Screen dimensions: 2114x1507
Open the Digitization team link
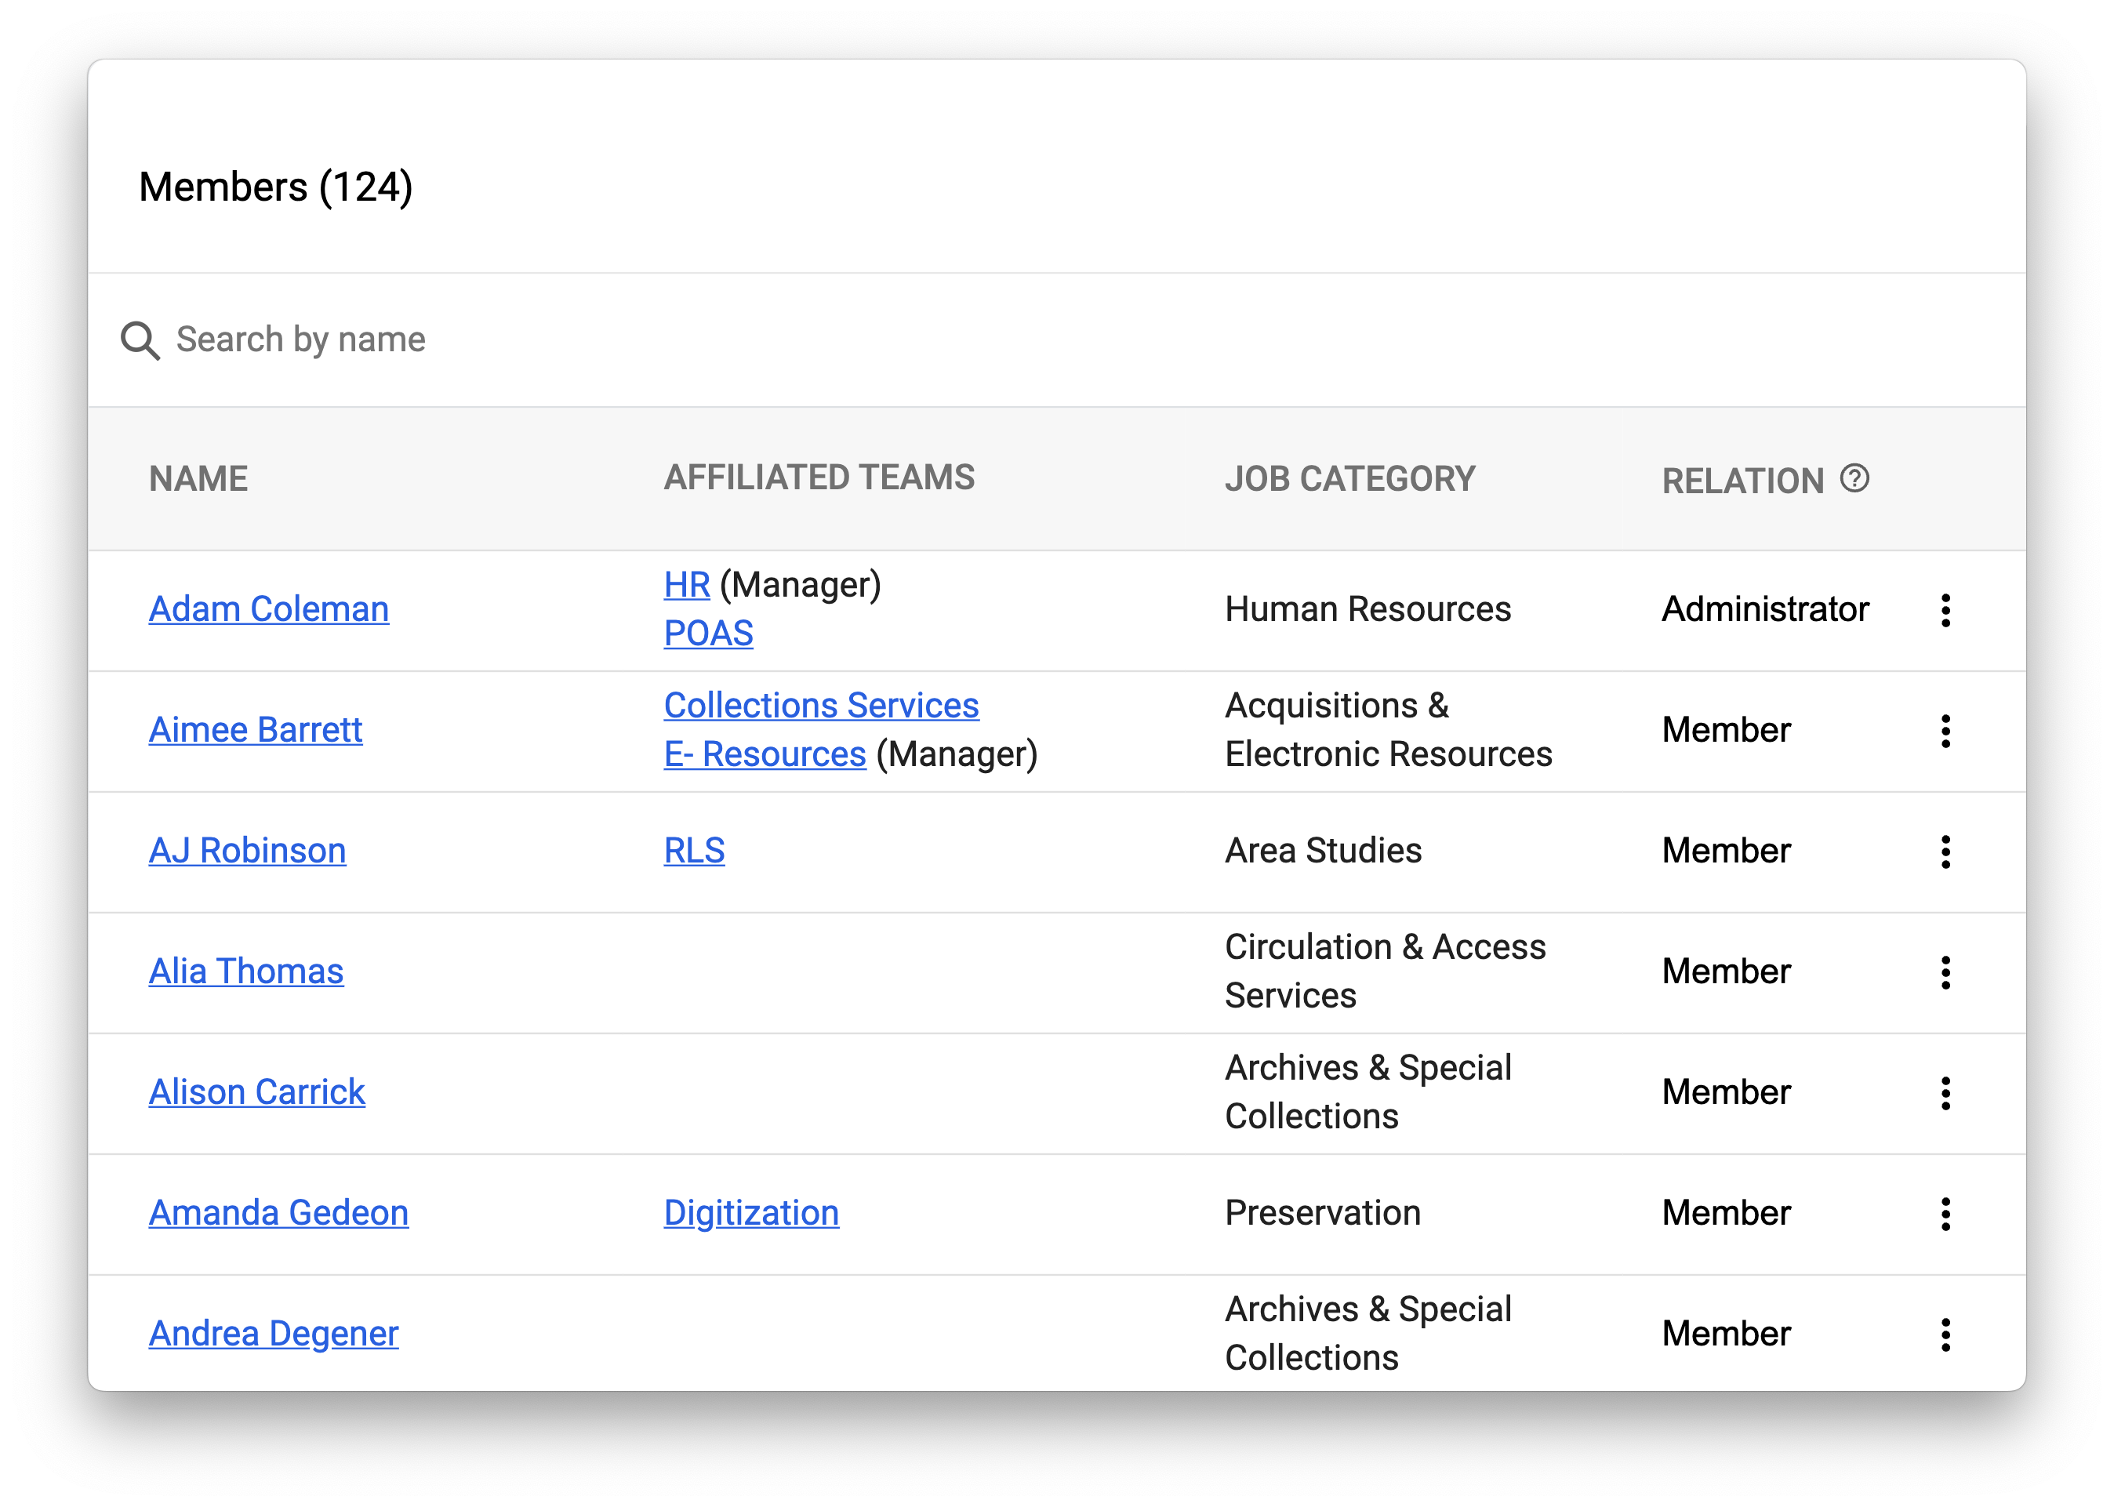[750, 1213]
